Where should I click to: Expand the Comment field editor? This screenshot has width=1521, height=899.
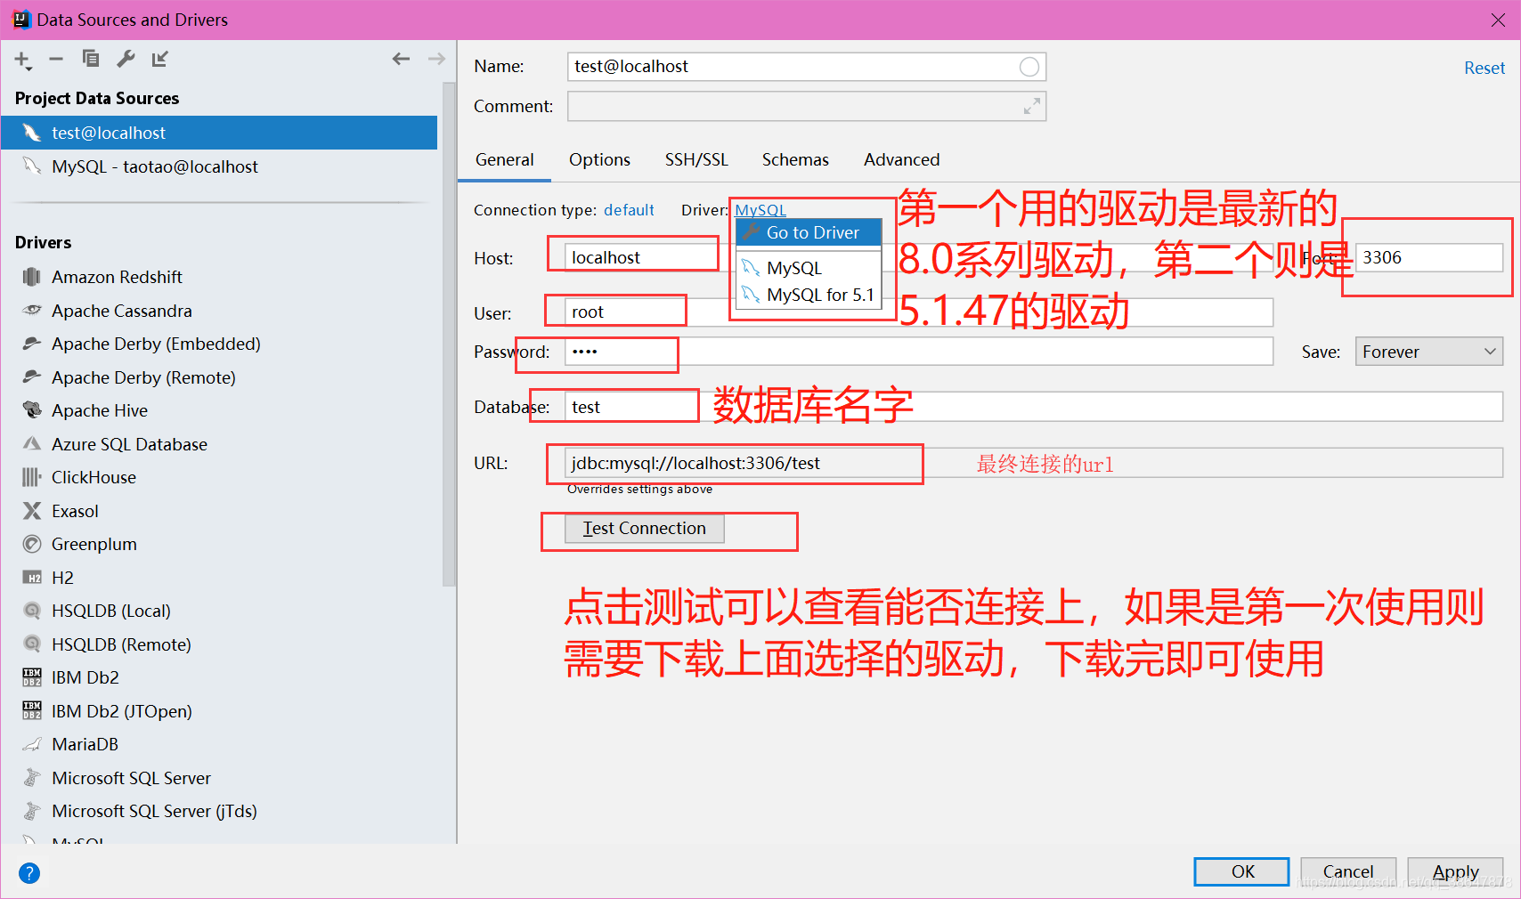(1031, 107)
